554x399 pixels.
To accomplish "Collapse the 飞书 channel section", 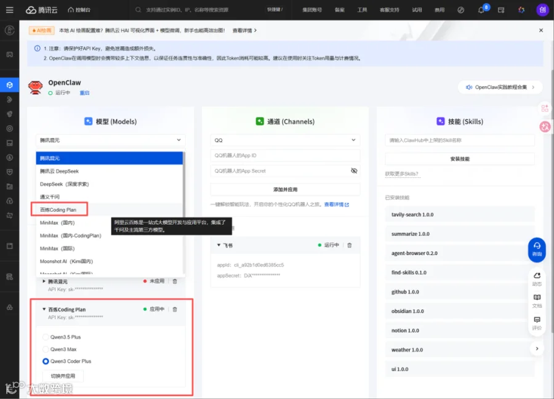I will pyautogui.click(x=219, y=245).
